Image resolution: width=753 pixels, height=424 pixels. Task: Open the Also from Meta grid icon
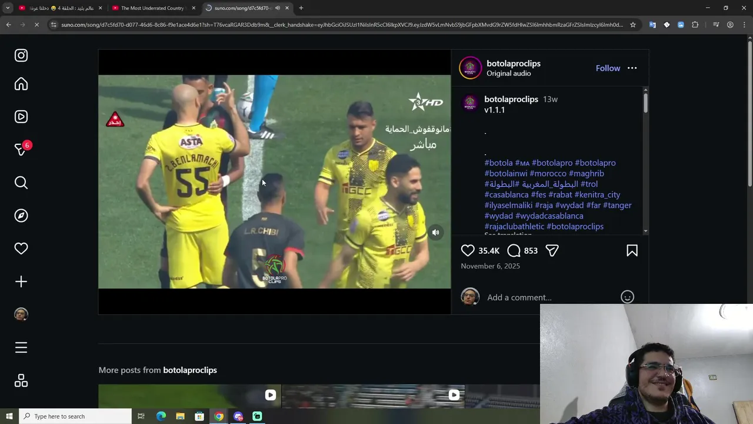click(x=21, y=380)
